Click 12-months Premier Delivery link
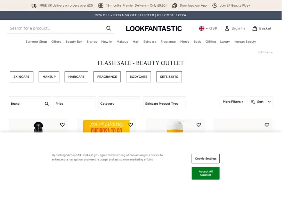 pos(136,6)
